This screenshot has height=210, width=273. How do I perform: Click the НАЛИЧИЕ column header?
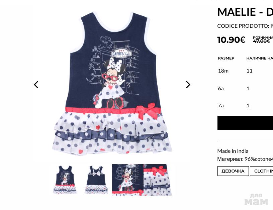coord(260,58)
